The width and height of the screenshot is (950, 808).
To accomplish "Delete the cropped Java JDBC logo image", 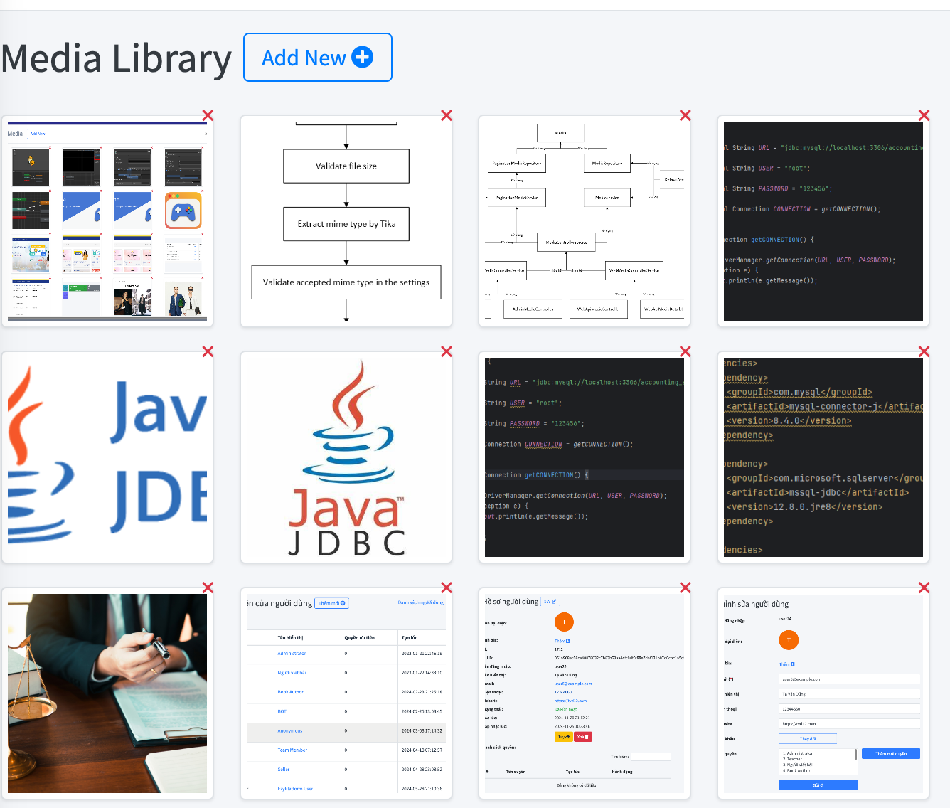I will [208, 351].
